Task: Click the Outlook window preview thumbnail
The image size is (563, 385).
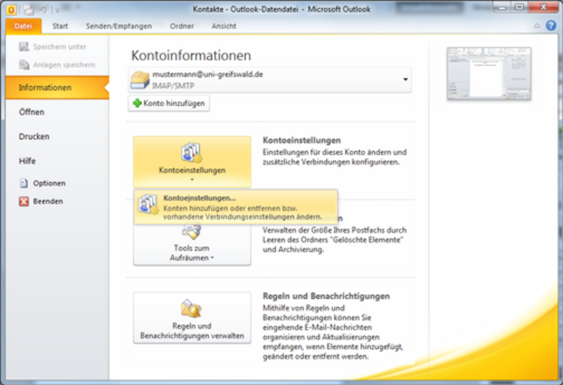Action: [489, 74]
